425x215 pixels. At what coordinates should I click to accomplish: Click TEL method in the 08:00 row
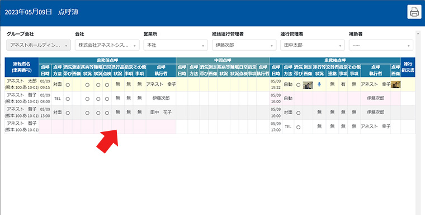[x=57, y=99]
